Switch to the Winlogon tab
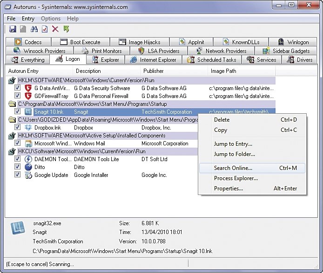 click(x=293, y=42)
